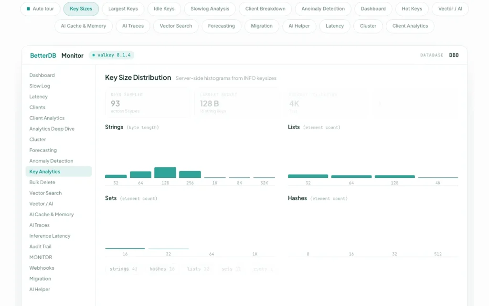Click the Lists 32 histogram bar
The width and height of the screenshot is (489, 306).
(308, 176)
